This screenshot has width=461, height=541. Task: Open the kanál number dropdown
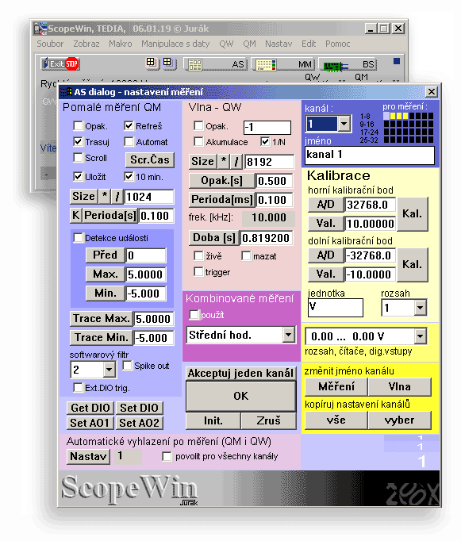tap(344, 124)
